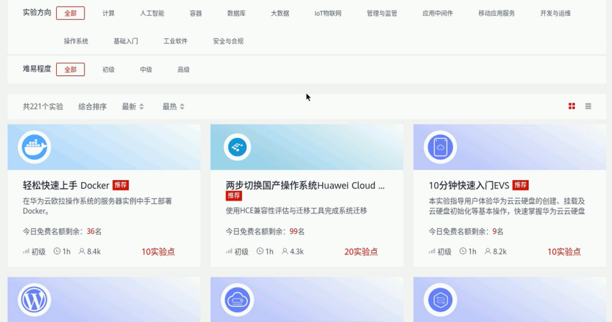
Task: Select 全部 under 难易程度
Action: pos(70,70)
